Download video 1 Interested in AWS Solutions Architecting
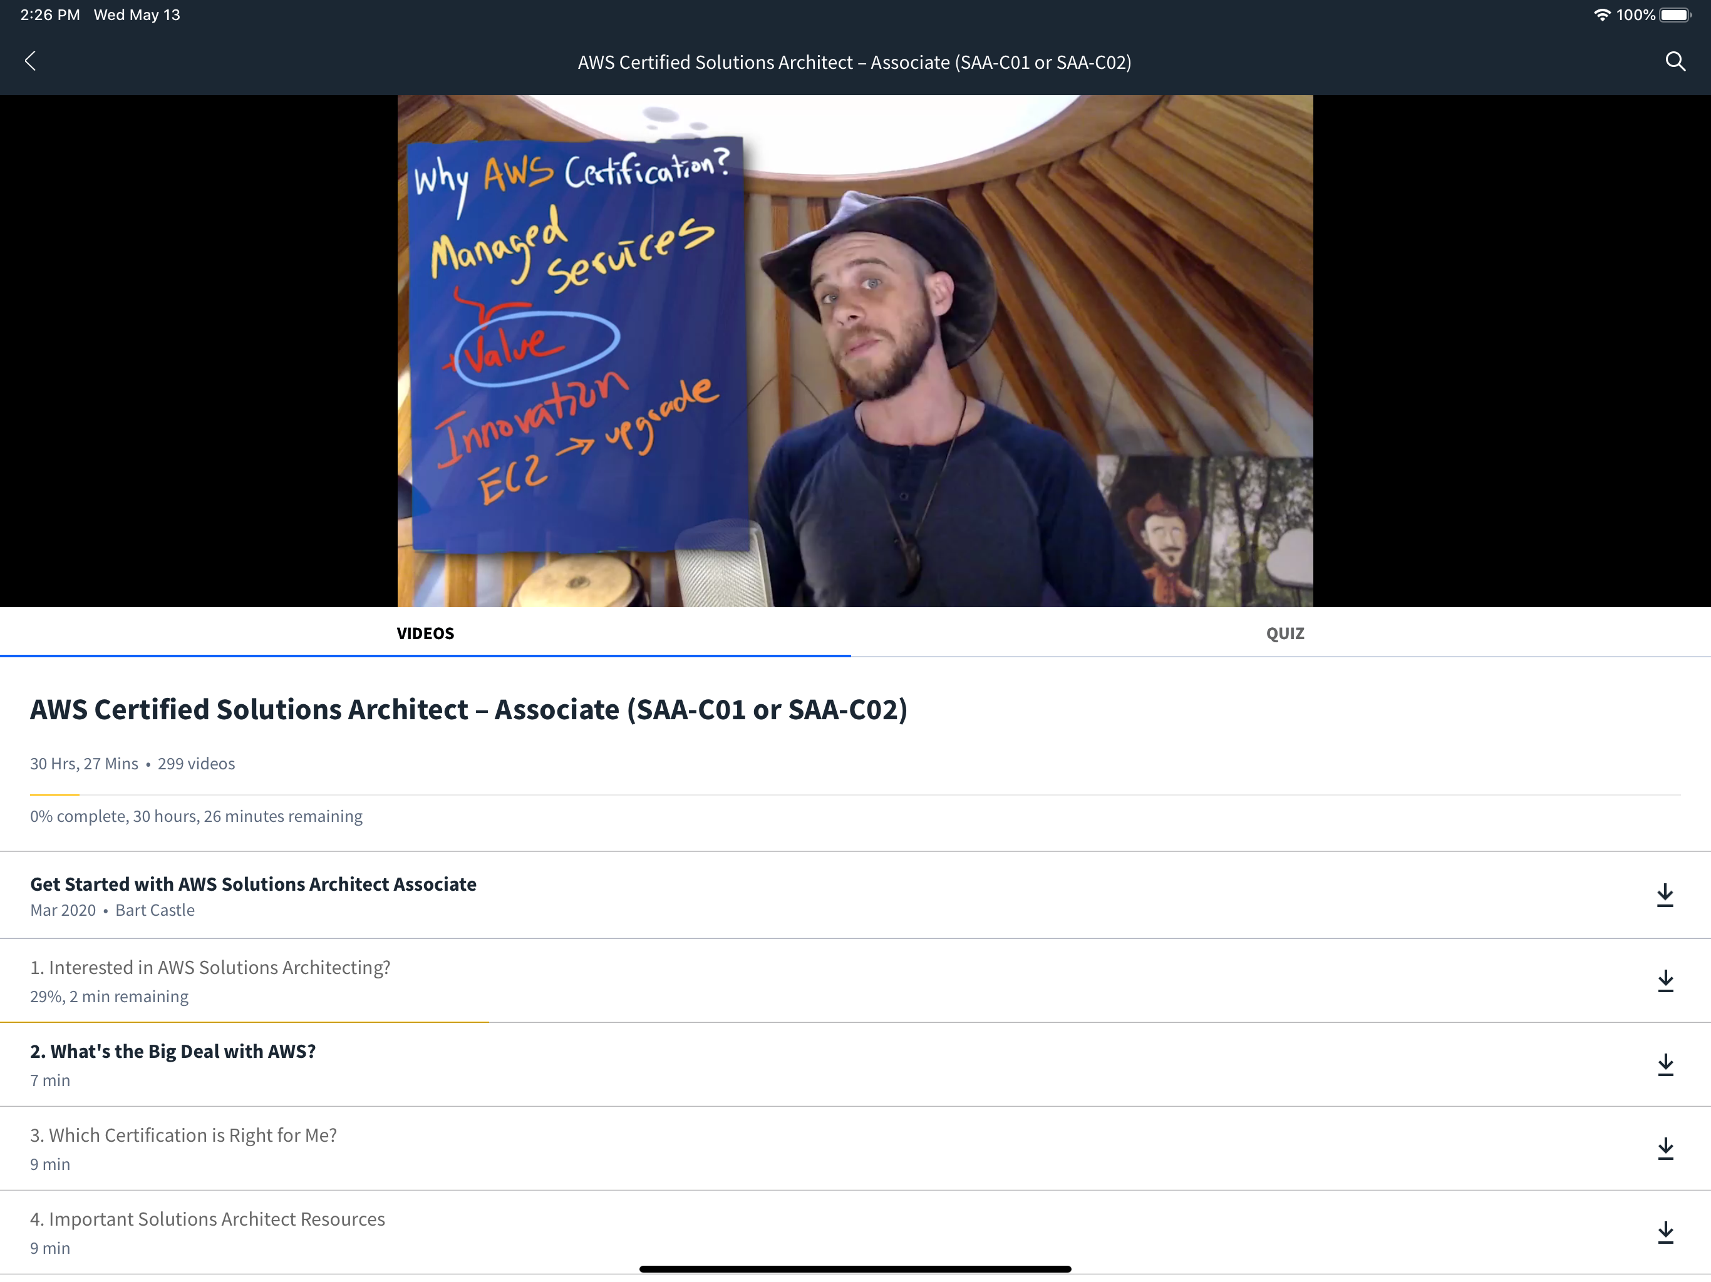 pos(1665,980)
